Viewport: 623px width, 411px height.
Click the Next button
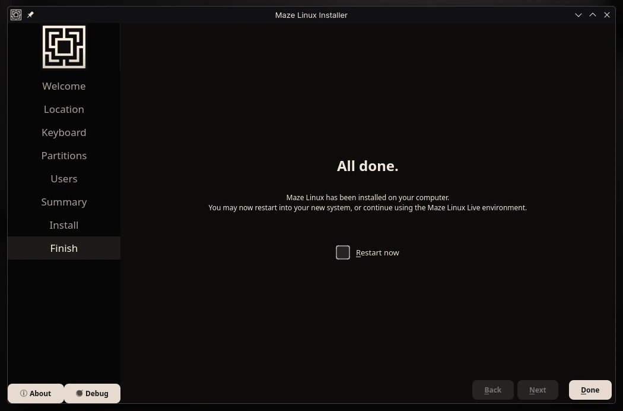[x=538, y=390]
